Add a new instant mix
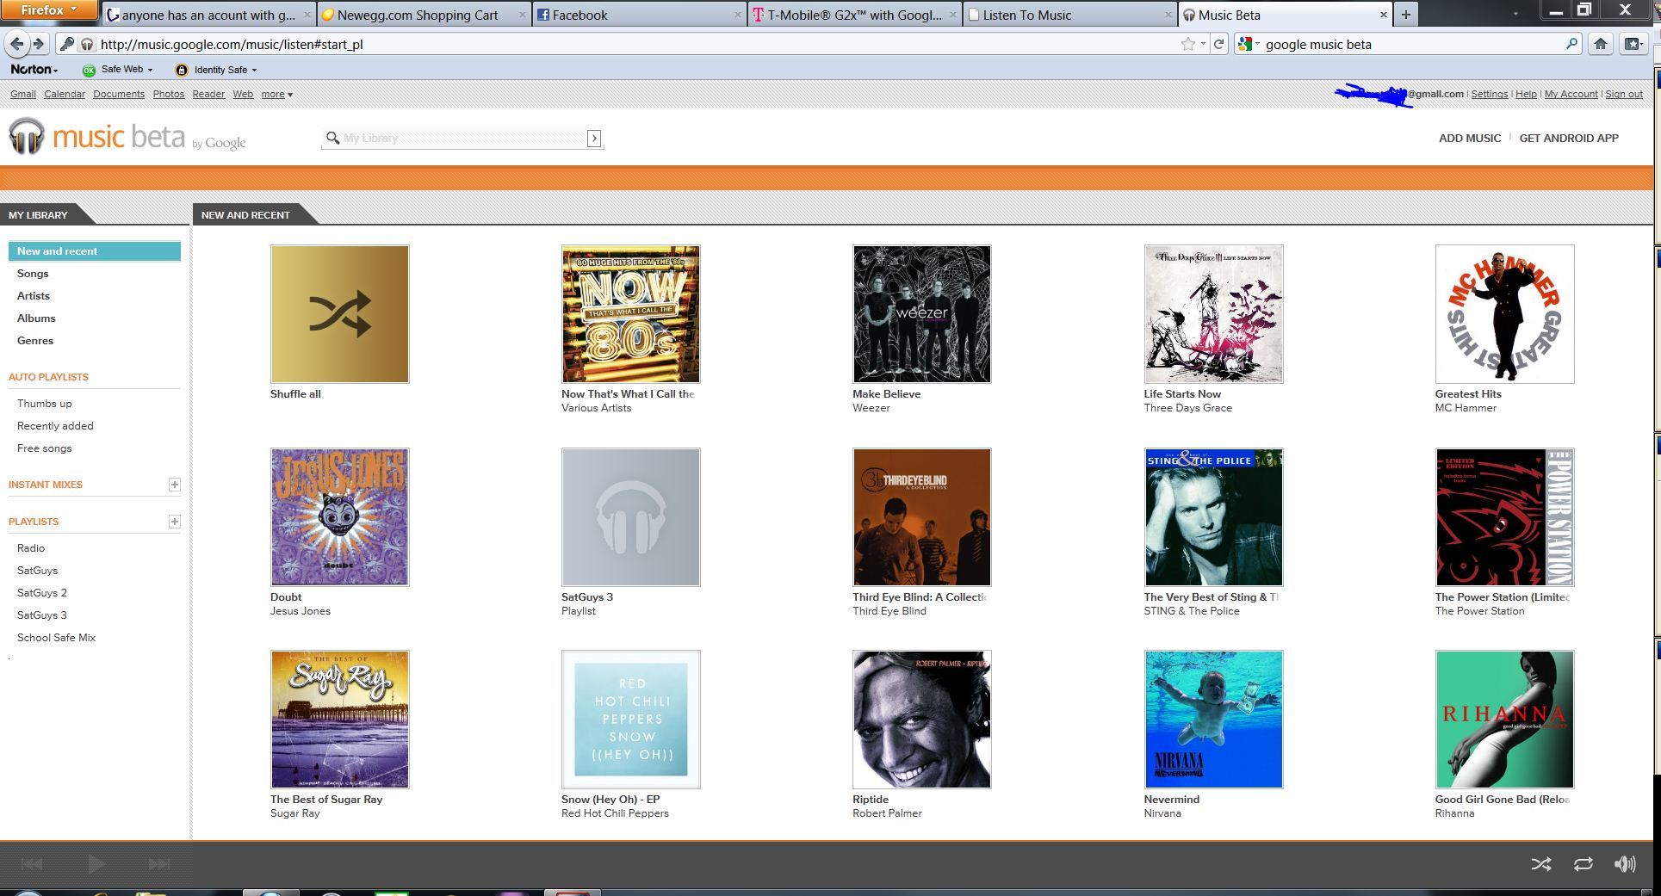The height and width of the screenshot is (896, 1661). click(174, 485)
